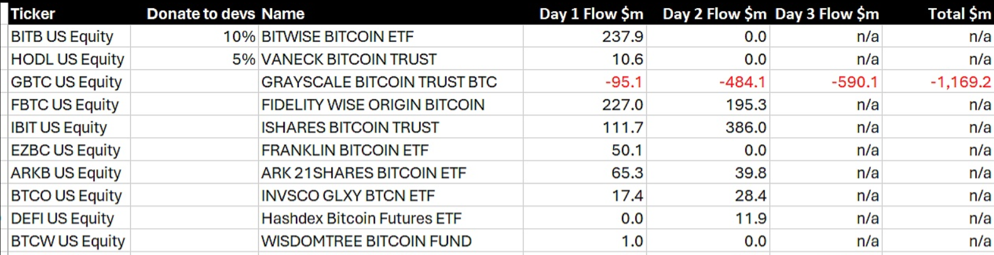Click the 386.0 Day 2 flow cell
The height and width of the screenshot is (255, 994).
tap(746, 128)
